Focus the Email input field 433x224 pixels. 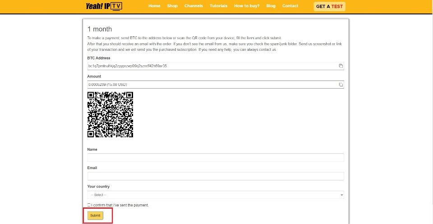[216, 176]
